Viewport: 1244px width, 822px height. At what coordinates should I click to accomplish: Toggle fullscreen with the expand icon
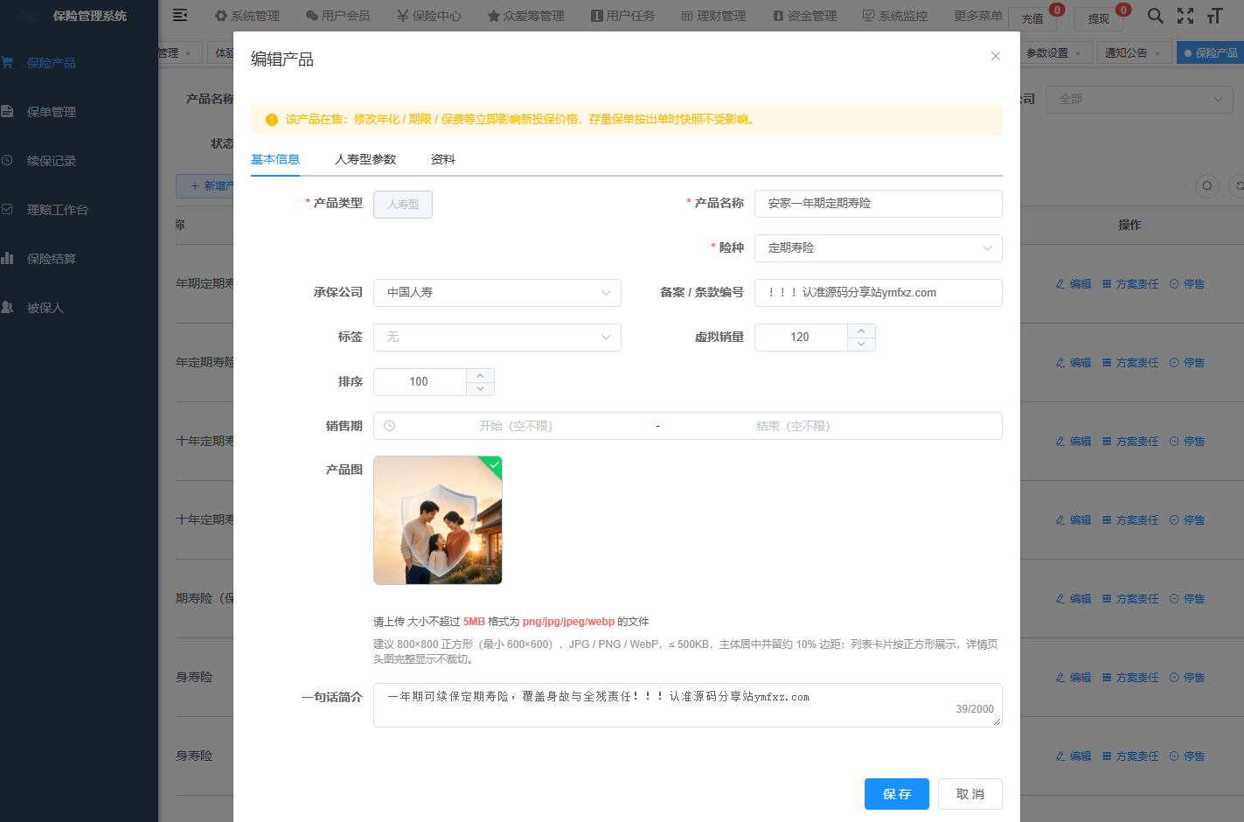click(1185, 16)
